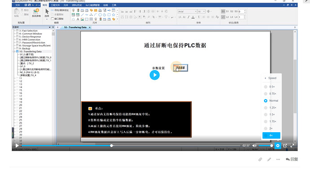Collapse the ribbon with the up arrow
Screen dimensions: 310x173
(x=296, y=5)
